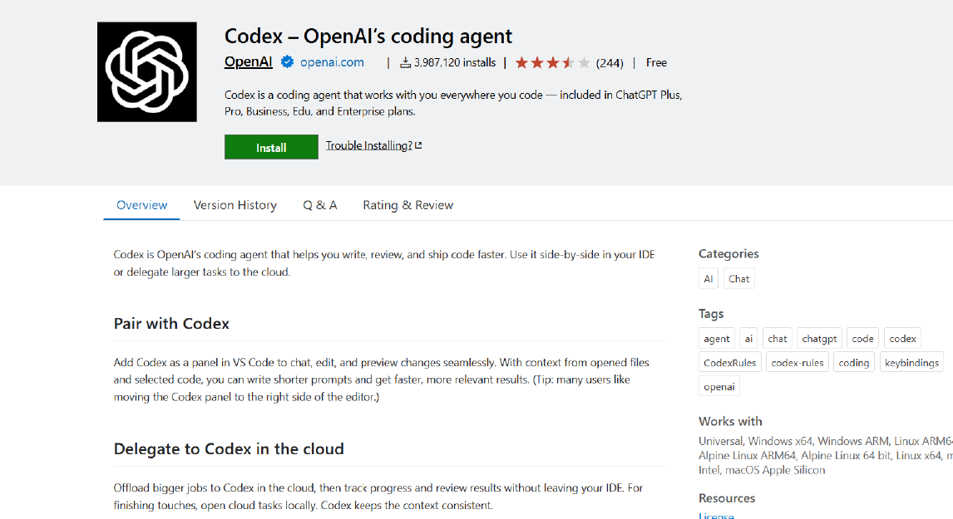Image resolution: width=953 pixels, height=519 pixels.
Task: Click the half-filled fourth rating star
Action: tap(567, 62)
